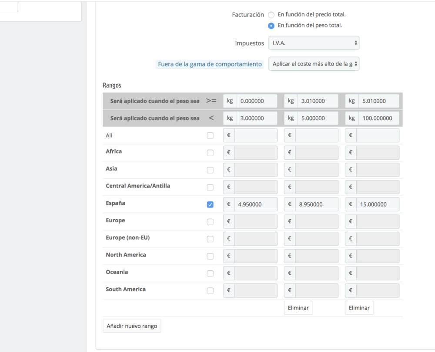Click the first All row price field

point(255,135)
